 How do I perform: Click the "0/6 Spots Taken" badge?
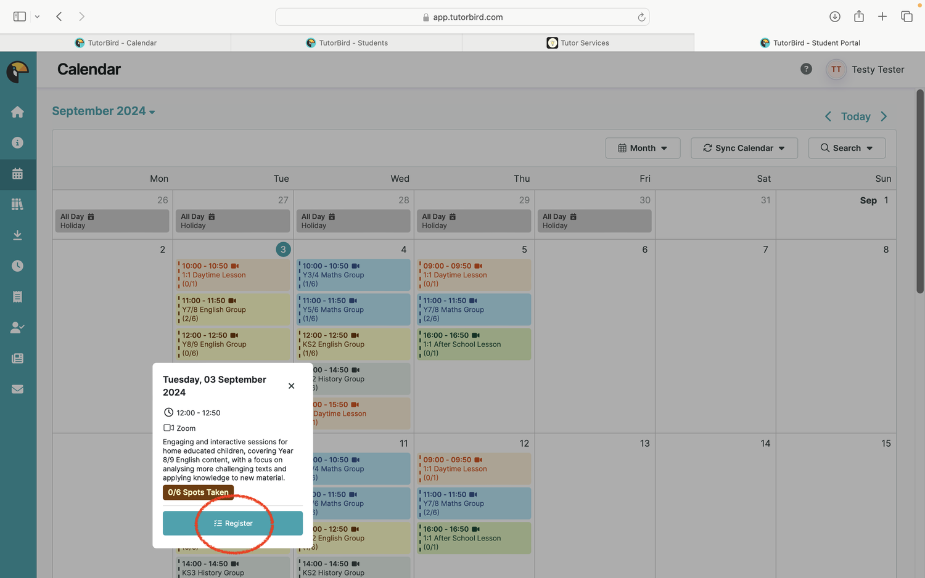[x=198, y=492]
